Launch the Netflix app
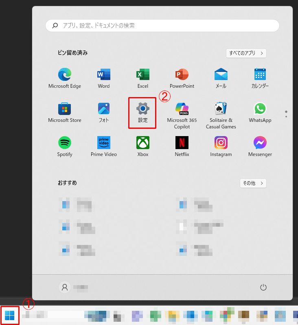Viewport: 298px width, 325px height. [182, 147]
